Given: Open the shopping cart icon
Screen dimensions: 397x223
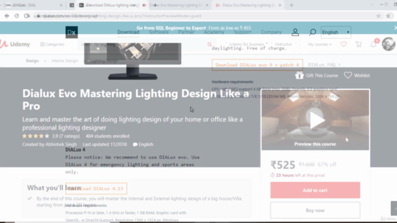Looking at the screenshot, I should [359, 45].
